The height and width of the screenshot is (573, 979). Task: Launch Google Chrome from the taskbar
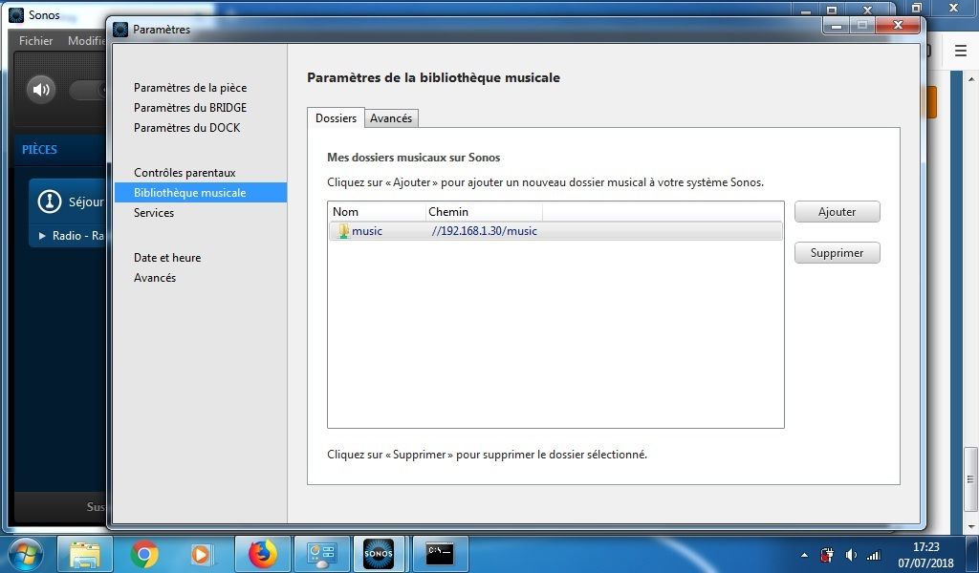144,554
